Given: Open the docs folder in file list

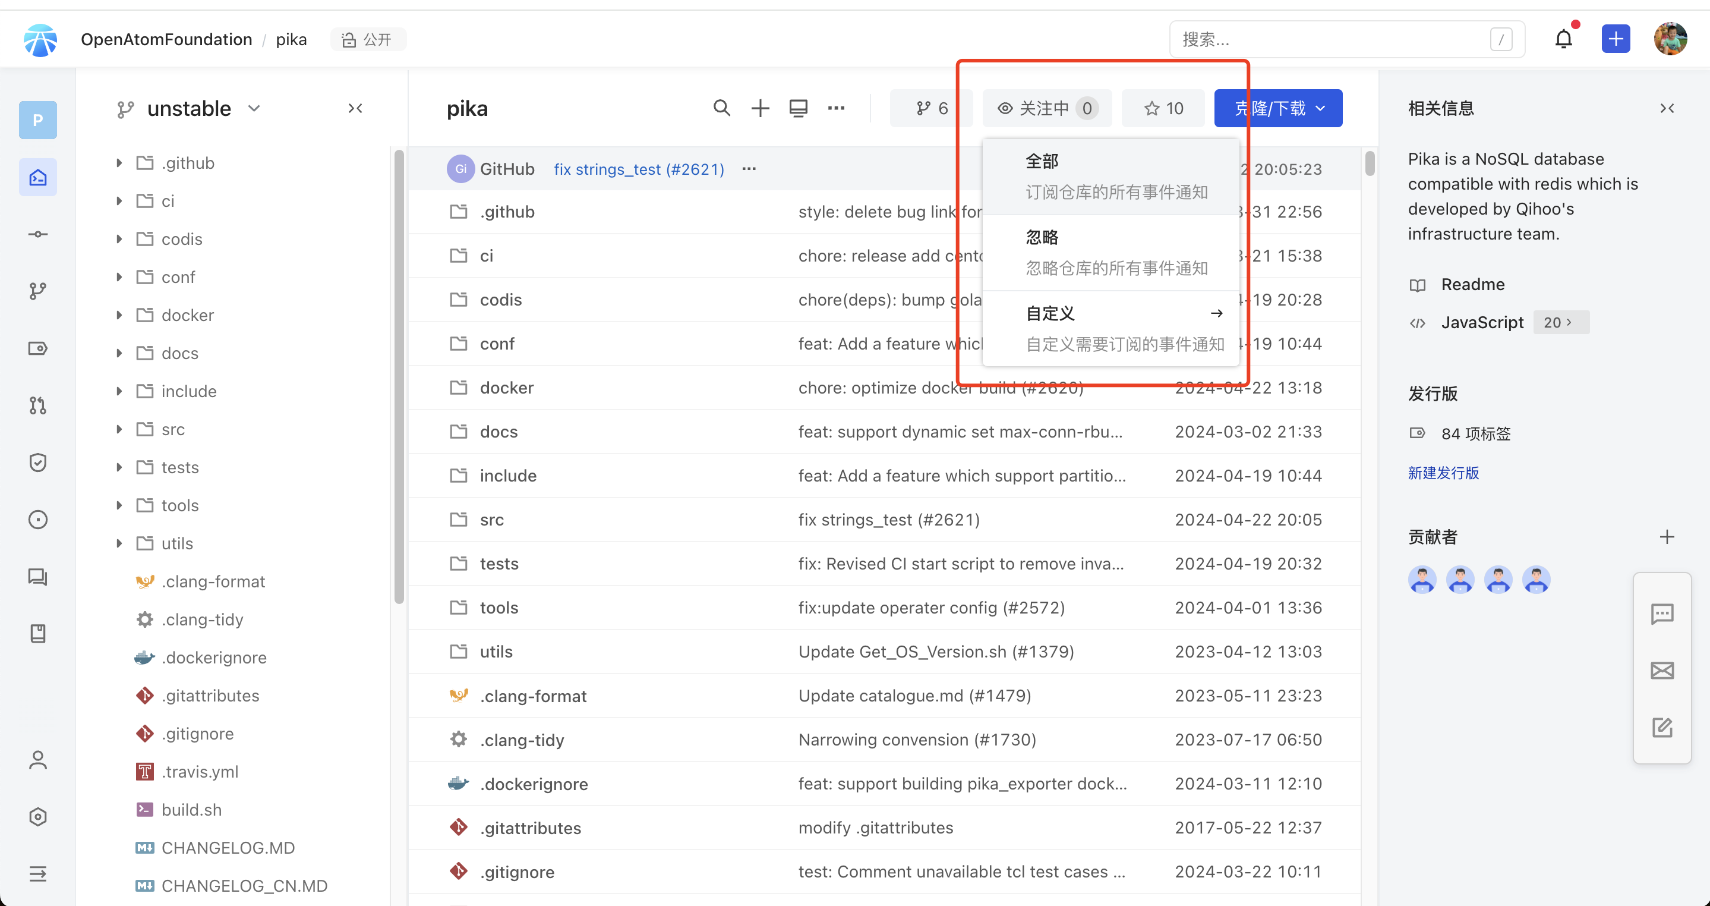Looking at the screenshot, I should coord(499,432).
